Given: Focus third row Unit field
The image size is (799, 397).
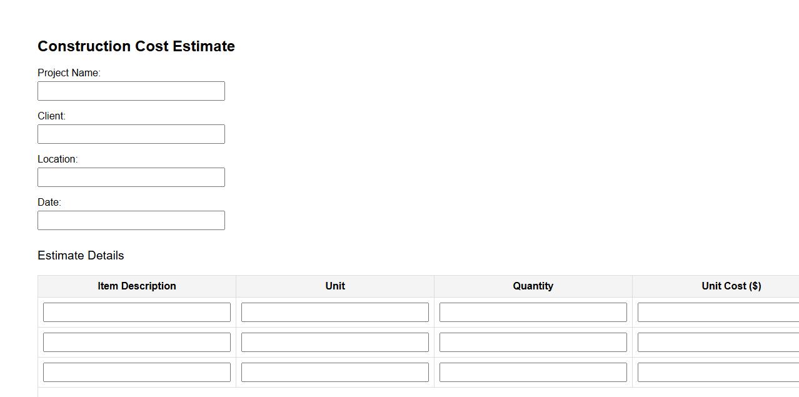Looking at the screenshot, I should coord(335,372).
